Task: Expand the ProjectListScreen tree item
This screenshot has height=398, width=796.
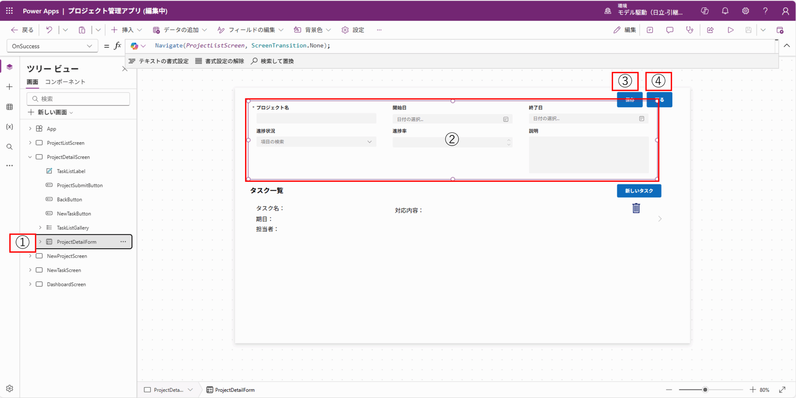Action: pyautogui.click(x=30, y=143)
